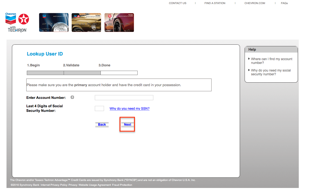The image size is (318, 195).
Task: Focus the Enter Account Number field
Action: point(124,98)
